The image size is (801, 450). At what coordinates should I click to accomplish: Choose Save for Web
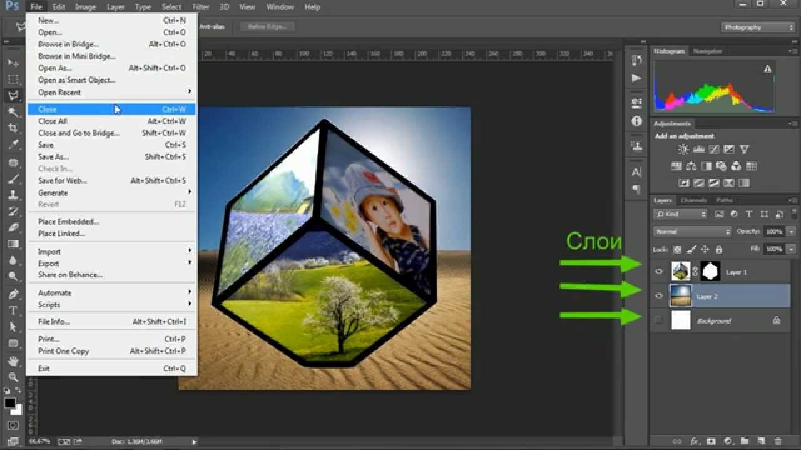pyautogui.click(x=111, y=181)
